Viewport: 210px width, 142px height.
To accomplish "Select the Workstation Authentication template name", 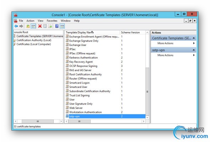I will pyautogui.click(x=85, y=112).
